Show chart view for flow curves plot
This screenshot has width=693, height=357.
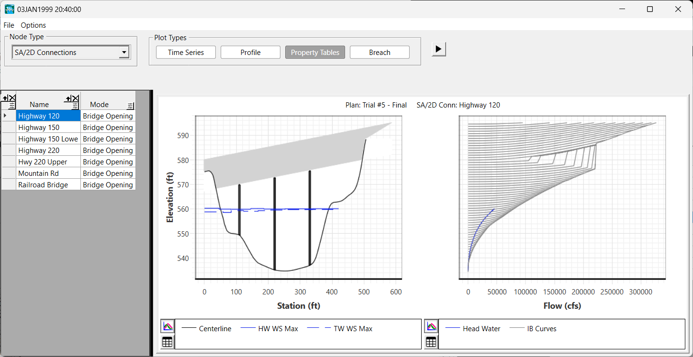431,326
